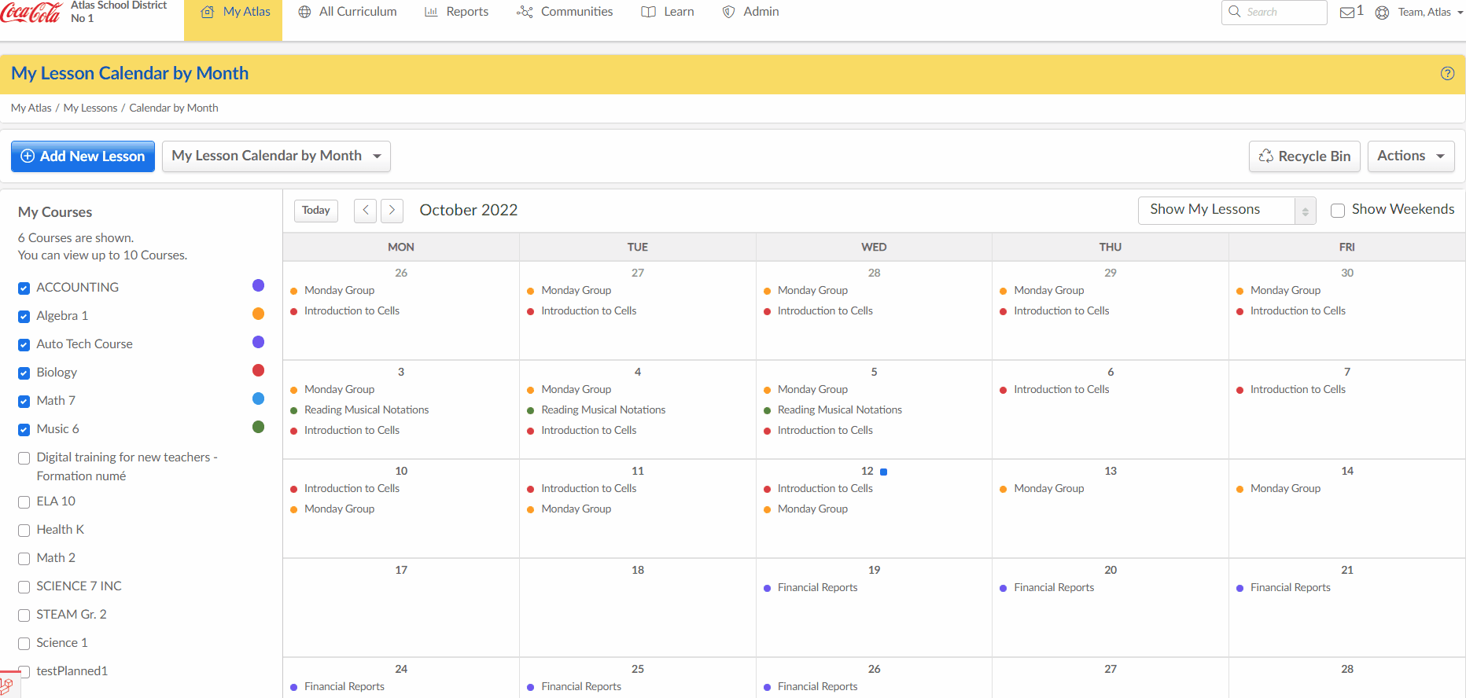The image size is (1466, 698).
Task: Switch to the Reports tab
Action: pos(457,12)
